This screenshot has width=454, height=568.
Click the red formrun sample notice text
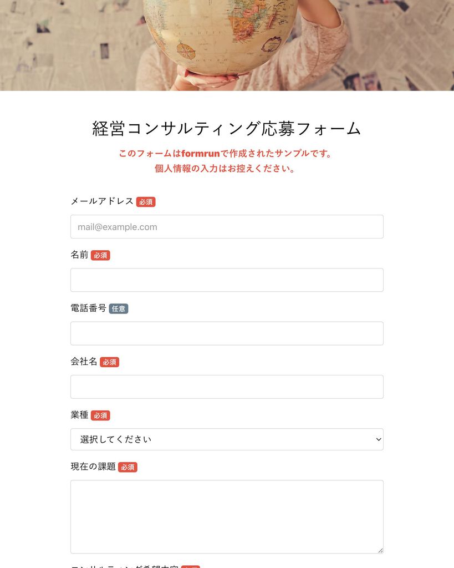pos(225,154)
